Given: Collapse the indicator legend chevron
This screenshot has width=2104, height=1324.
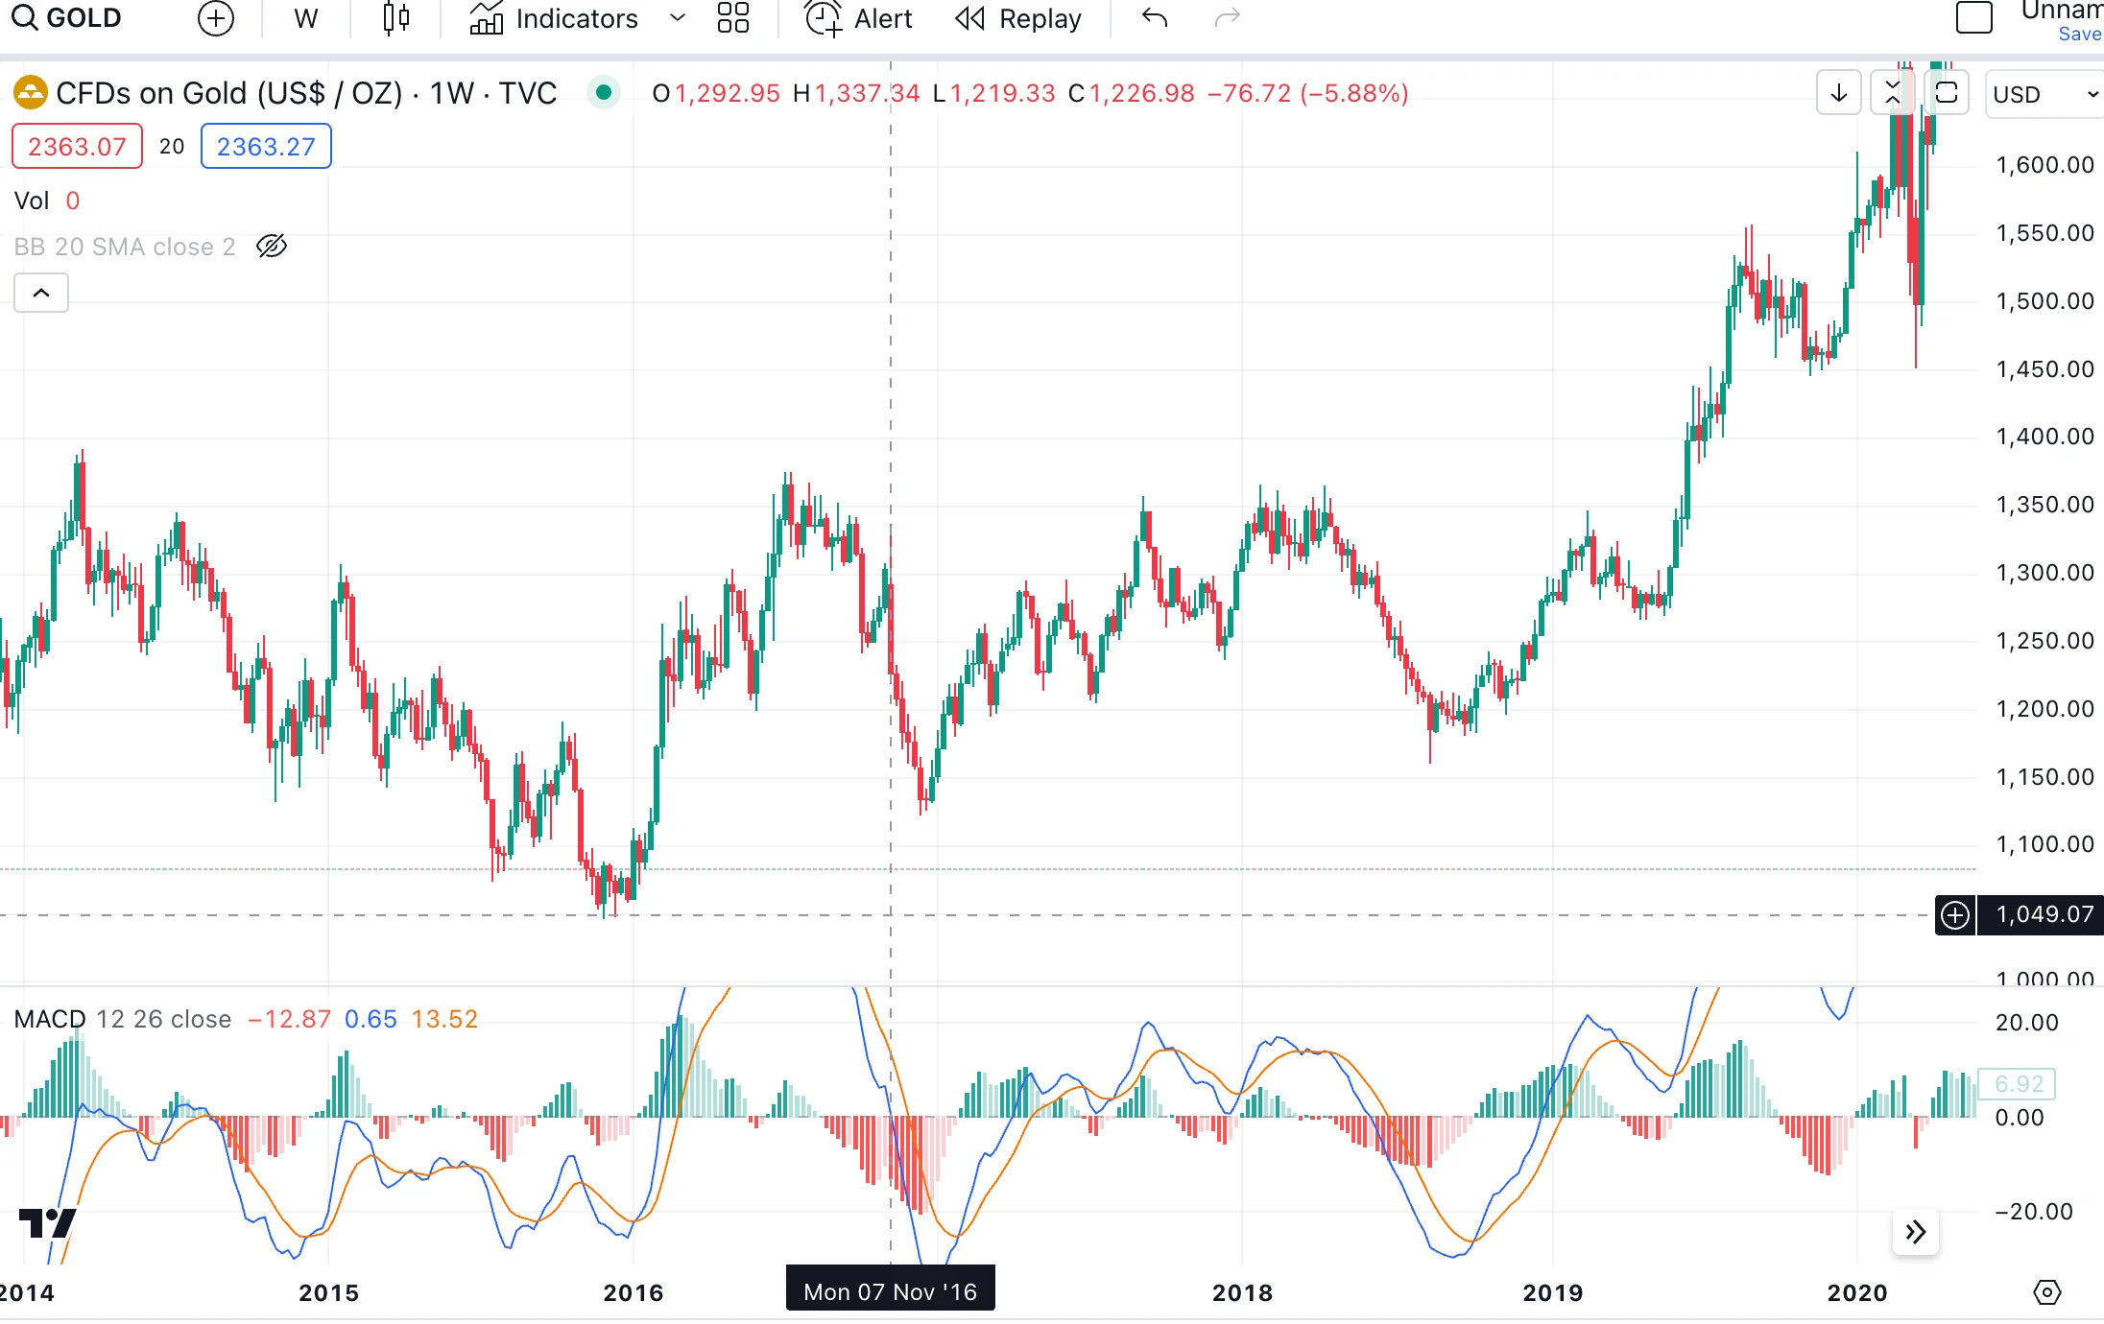Looking at the screenshot, I should [x=41, y=293].
